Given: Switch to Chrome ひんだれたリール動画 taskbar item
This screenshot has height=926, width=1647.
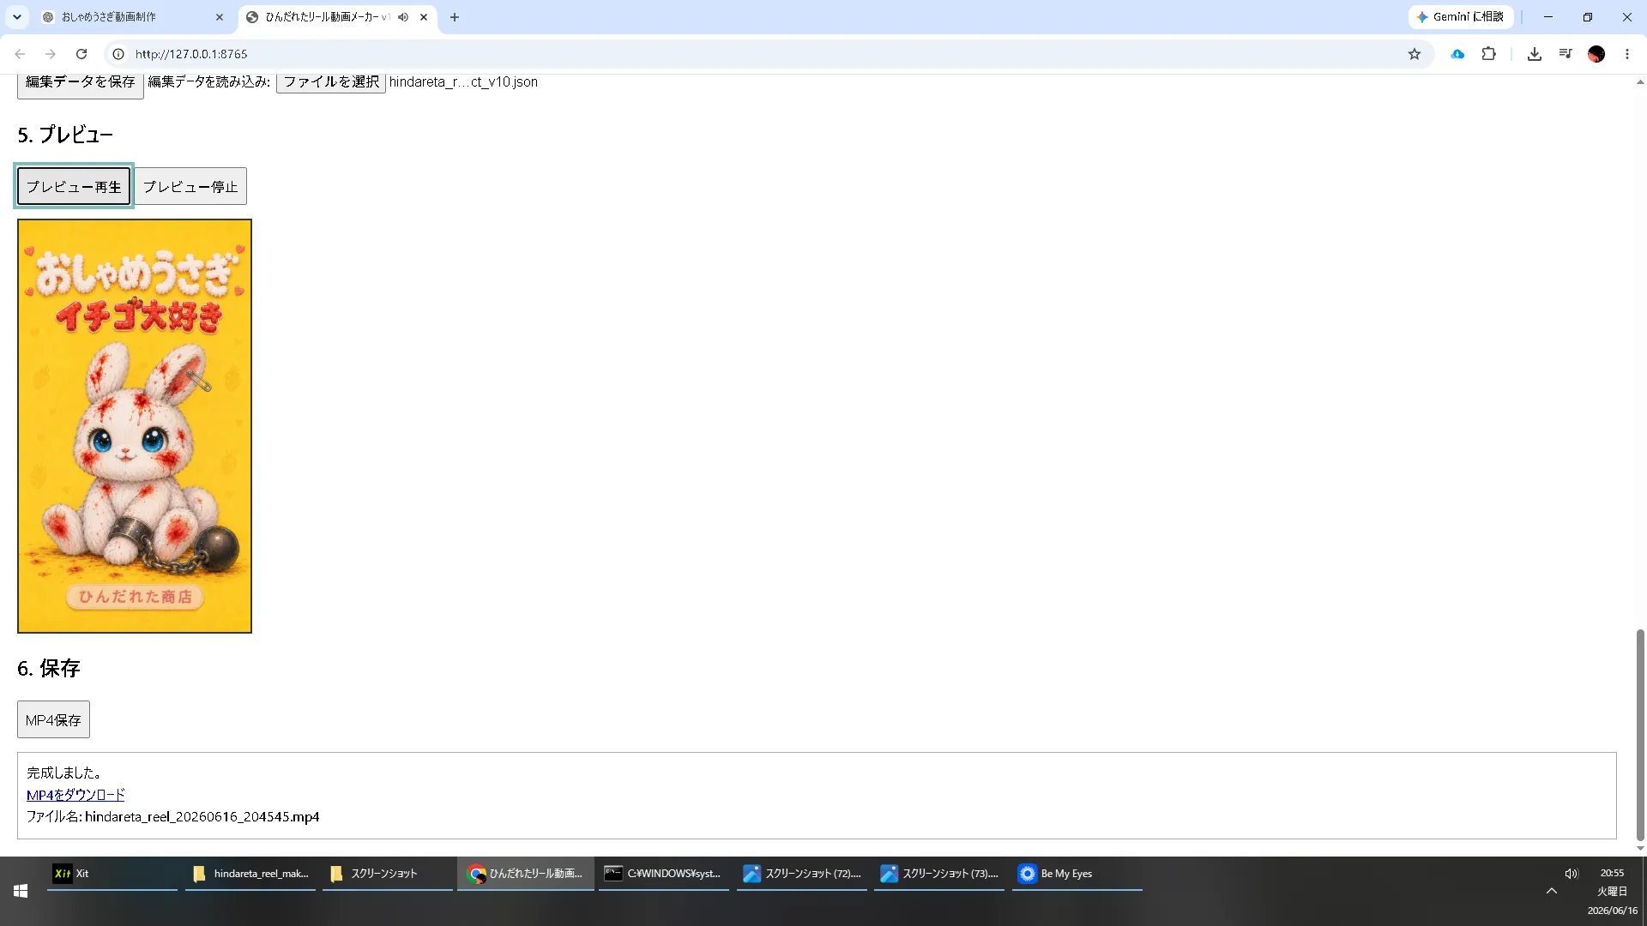Looking at the screenshot, I should tap(526, 874).
